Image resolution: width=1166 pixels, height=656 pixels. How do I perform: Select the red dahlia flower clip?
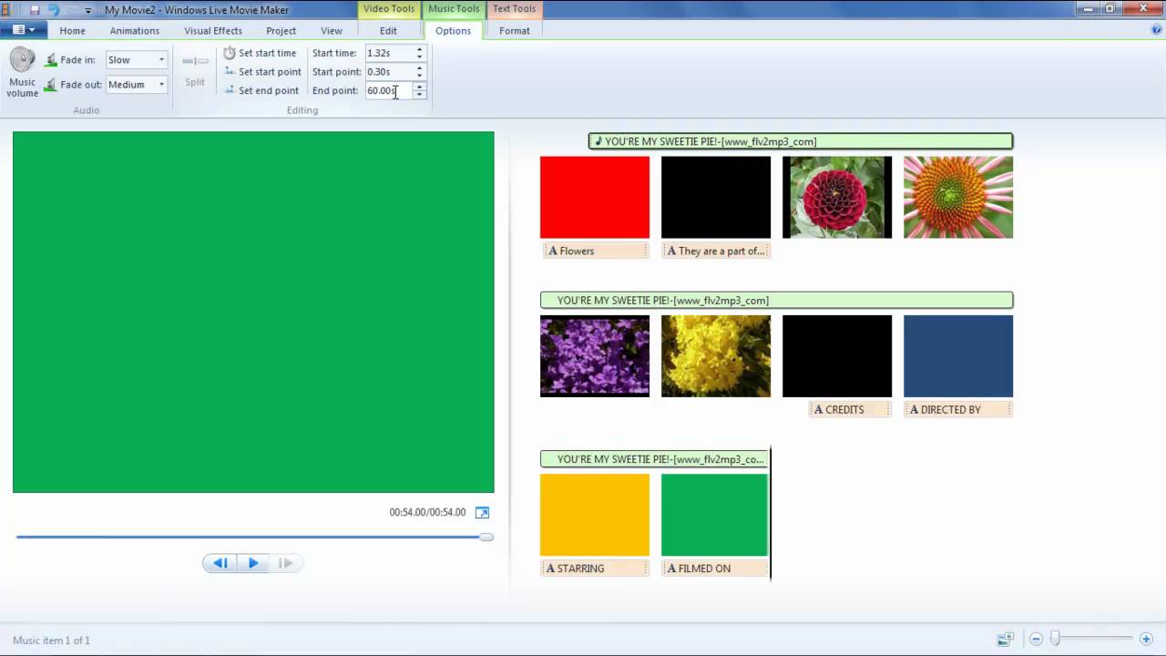tap(836, 198)
